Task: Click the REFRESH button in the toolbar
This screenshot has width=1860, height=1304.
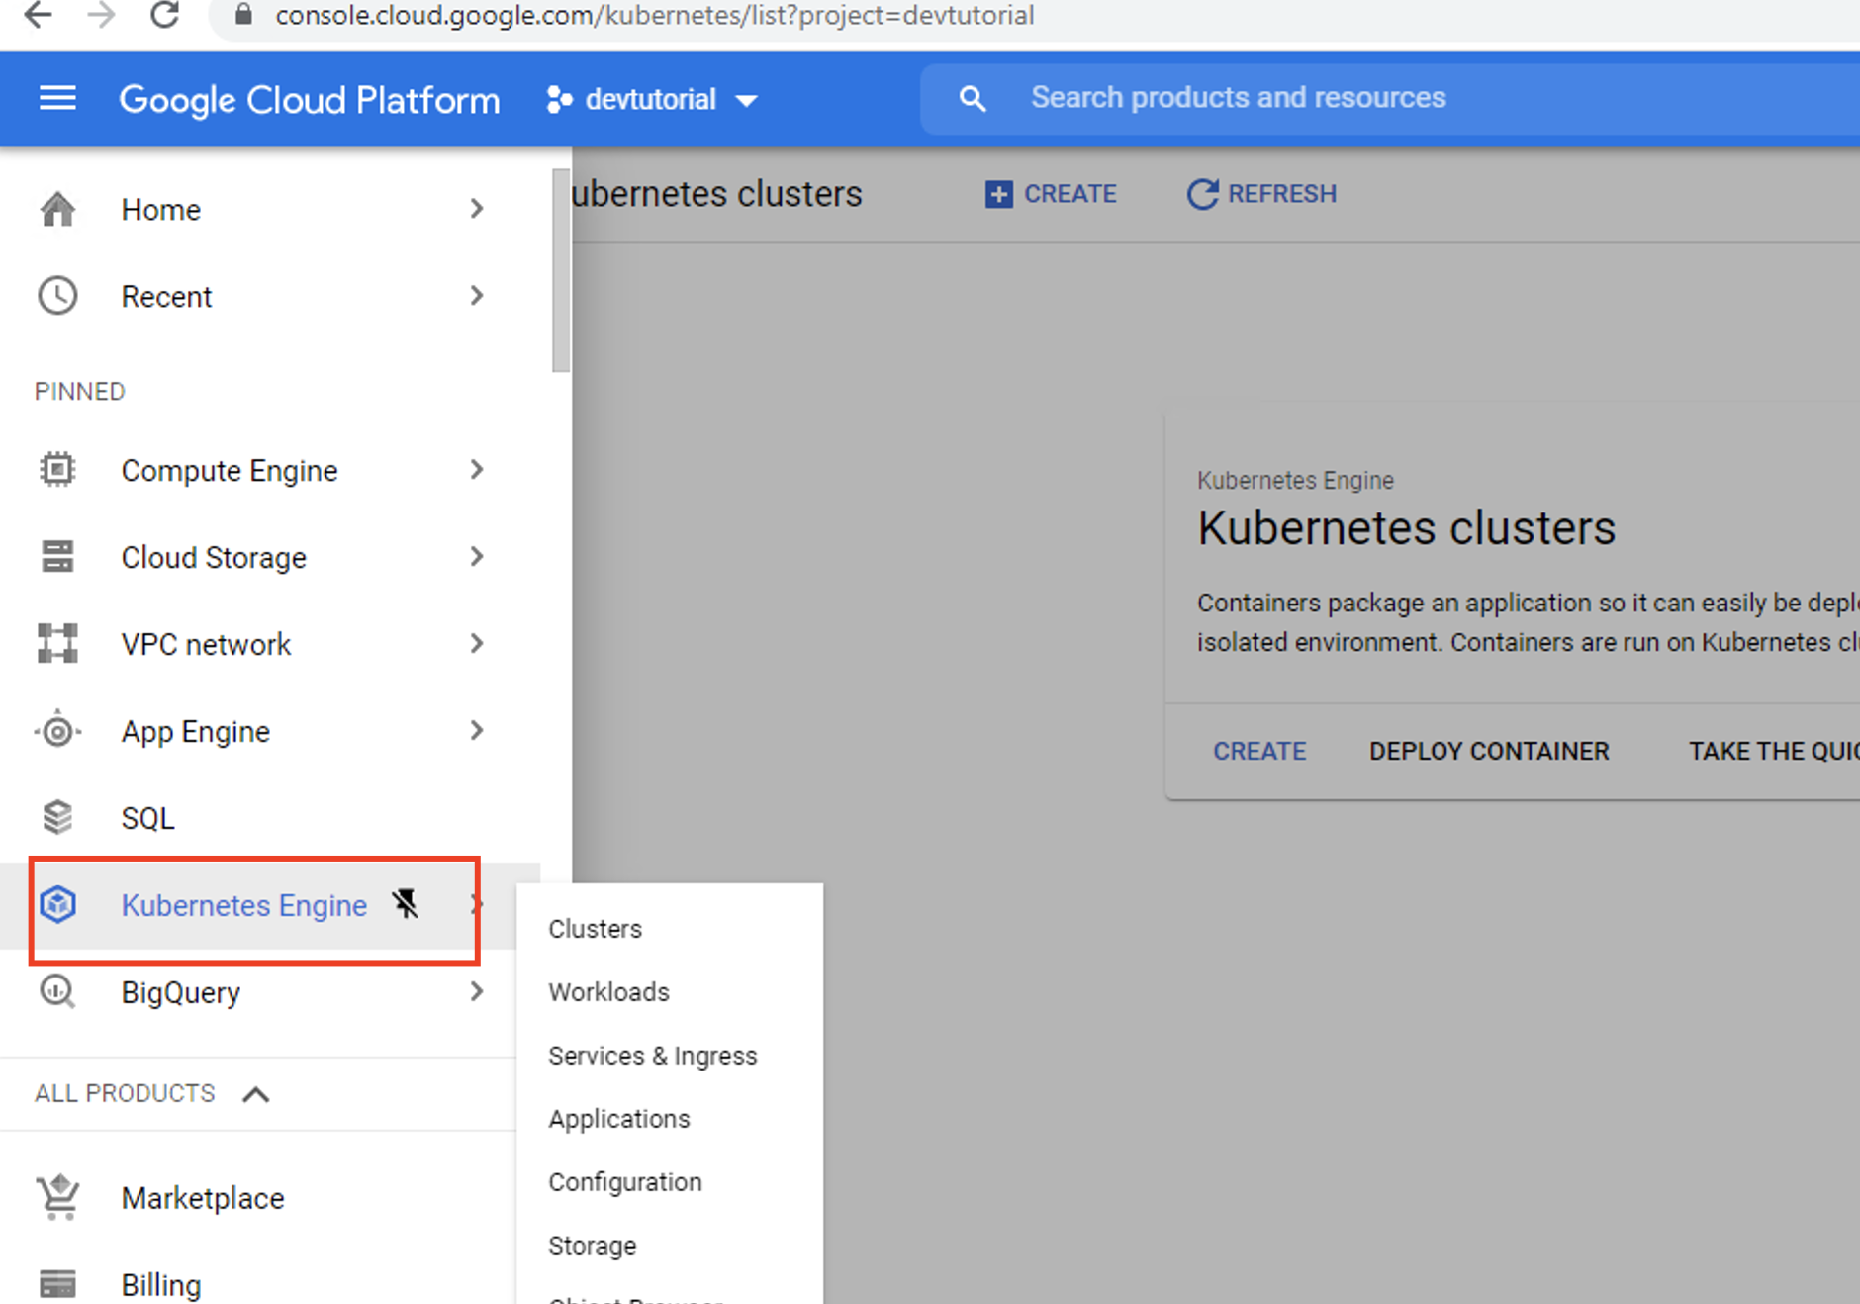Action: [x=1262, y=194]
